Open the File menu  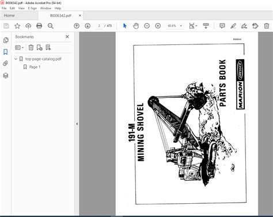point(4,8)
